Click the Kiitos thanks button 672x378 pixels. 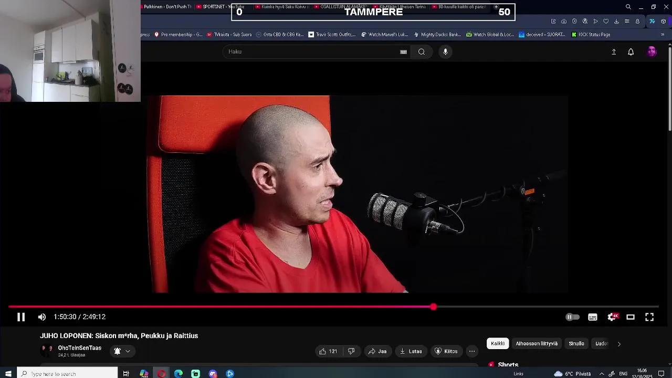pos(446,351)
